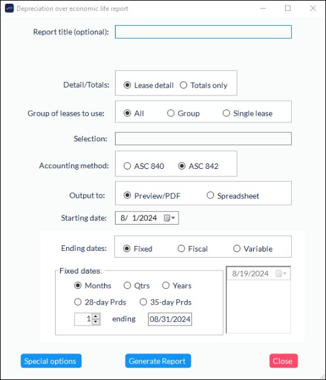Open the Starting date calendar dropdown

click(169, 218)
